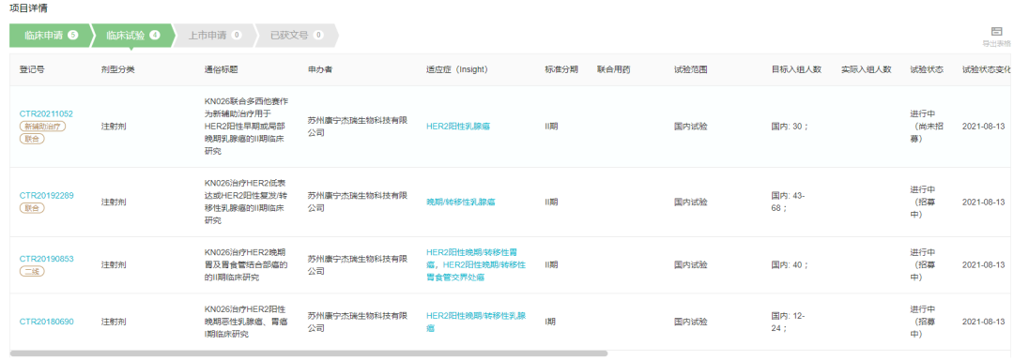Open trial record CTR20192289
1014x360 pixels.
46,195
